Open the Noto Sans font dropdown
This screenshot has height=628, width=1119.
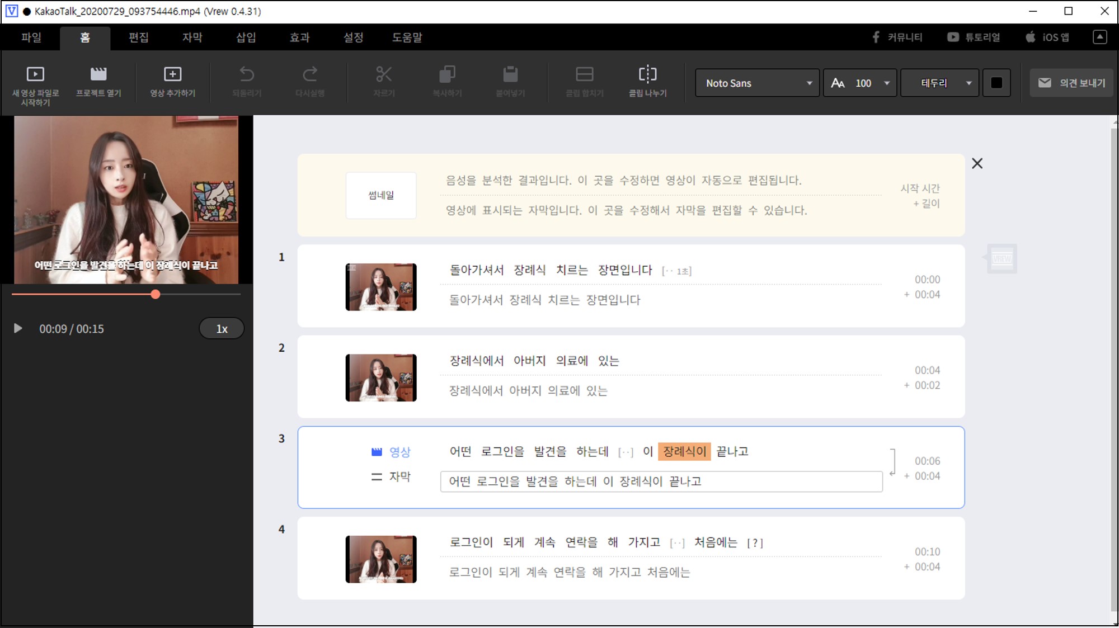(757, 83)
